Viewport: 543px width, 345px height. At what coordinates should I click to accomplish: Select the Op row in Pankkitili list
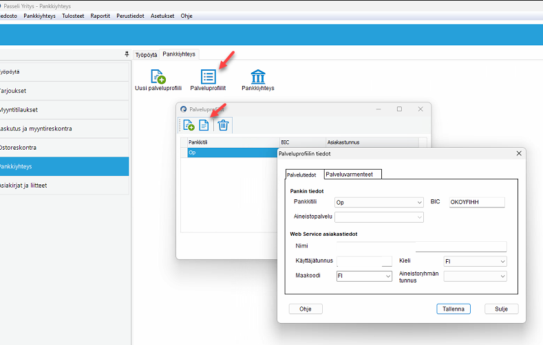(233, 153)
